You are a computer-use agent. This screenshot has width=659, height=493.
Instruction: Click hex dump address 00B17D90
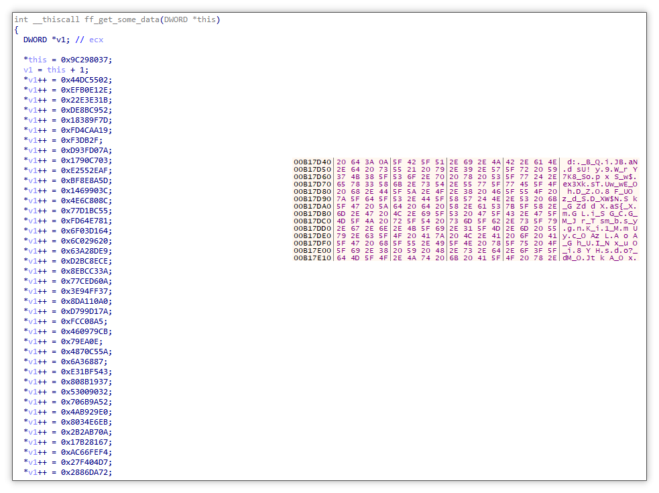point(312,199)
